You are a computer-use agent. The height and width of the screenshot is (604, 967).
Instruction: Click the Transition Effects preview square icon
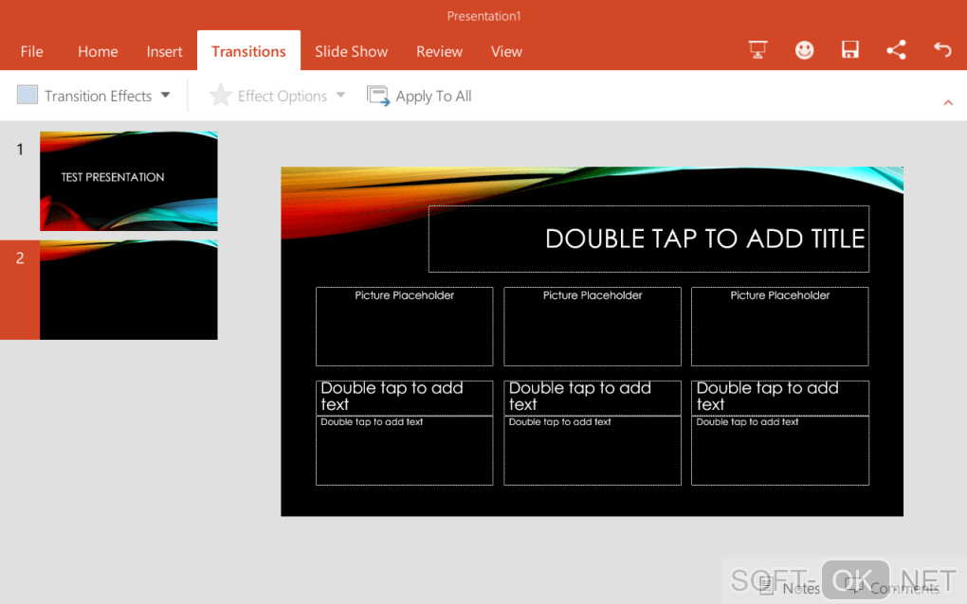pyautogui.click(x=27, y=95)
